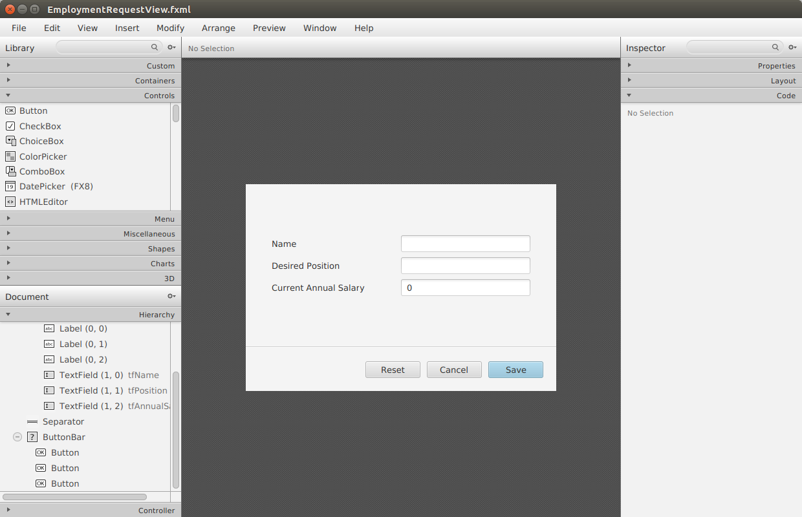Open the Arrange menu
The image size is (802, 517).
pos(218,28)
